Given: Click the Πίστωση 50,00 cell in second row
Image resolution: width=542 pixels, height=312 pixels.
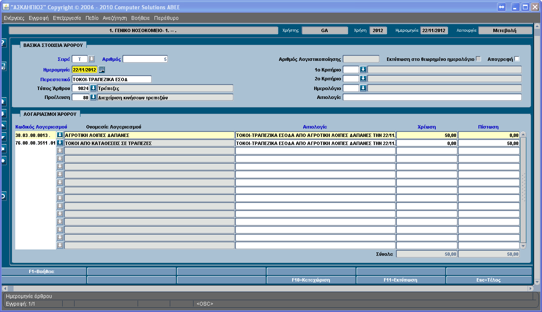Looking at the screenshot, I should coord(489,143).
